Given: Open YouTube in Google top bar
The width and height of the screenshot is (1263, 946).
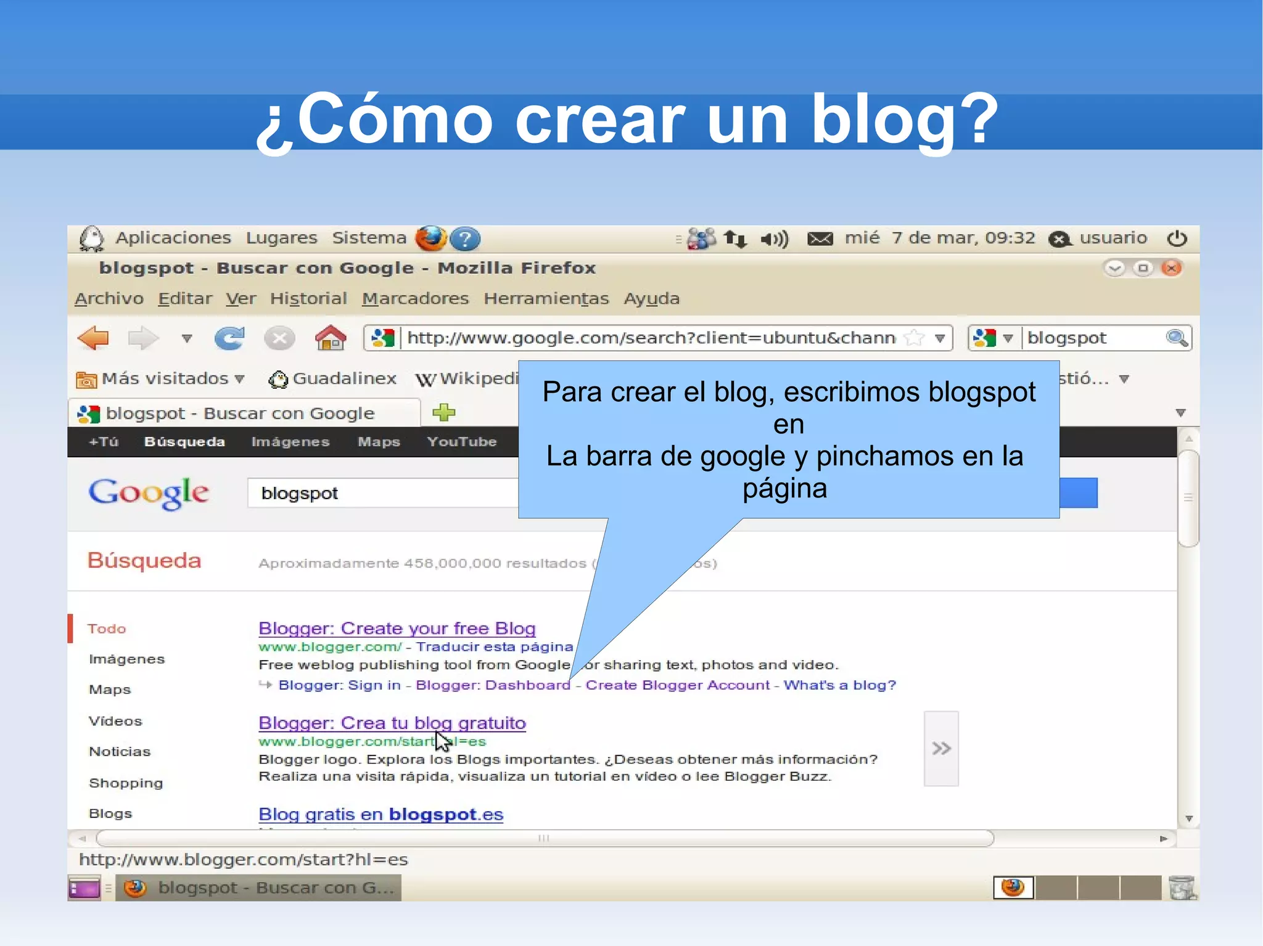Looking at the screenshot, I should (462, 442).
